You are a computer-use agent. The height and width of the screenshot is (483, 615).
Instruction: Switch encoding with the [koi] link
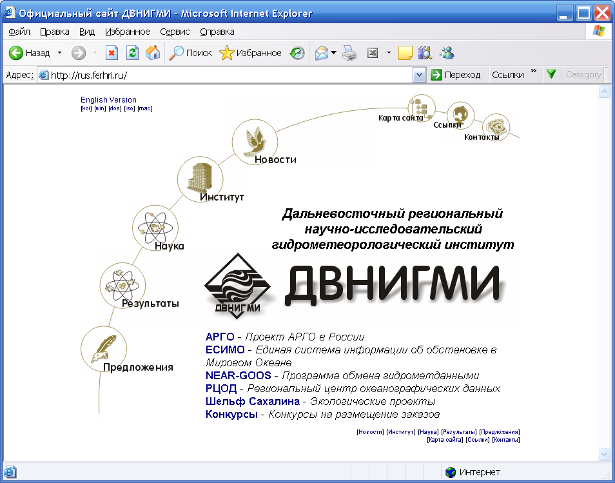[86, 108]
